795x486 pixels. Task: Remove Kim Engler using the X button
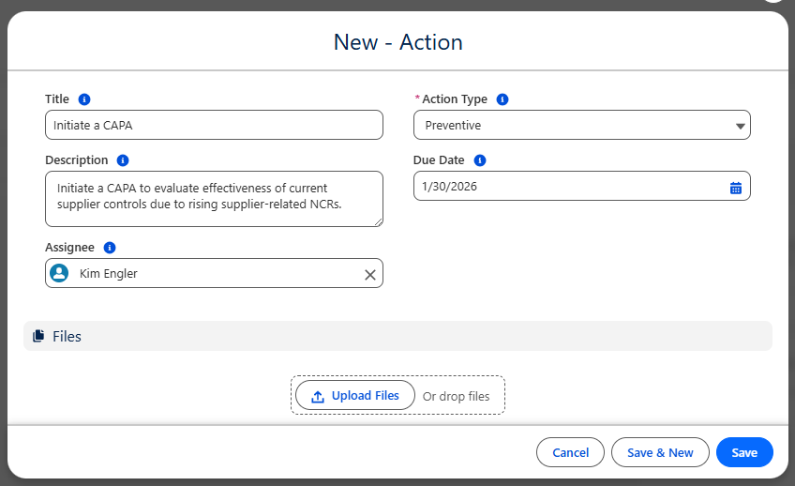pos(369,274)
